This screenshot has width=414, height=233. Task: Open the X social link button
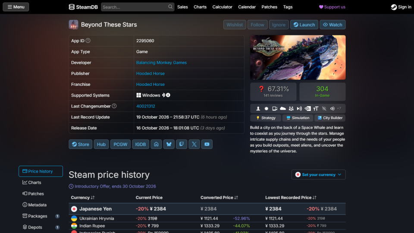click(x=194, y=144)
